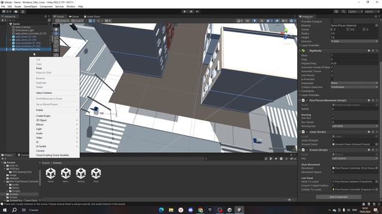Select Directional Light in the Hierarchy
The image size is (382, 214).
(24, 30)
